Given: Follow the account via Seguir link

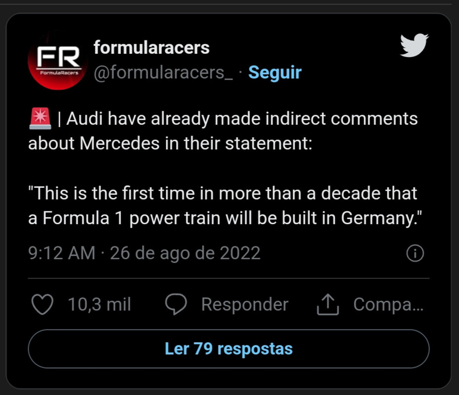Looking at the screenshot, I should [x=275, y=72].
